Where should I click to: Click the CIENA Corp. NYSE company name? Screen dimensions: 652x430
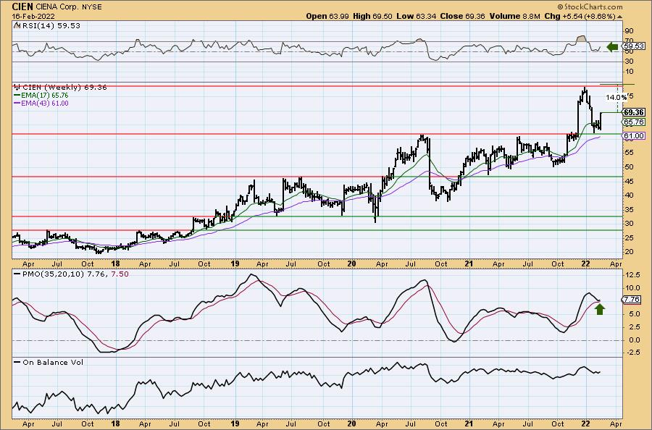pyautogui.click(x=69, y=7)
